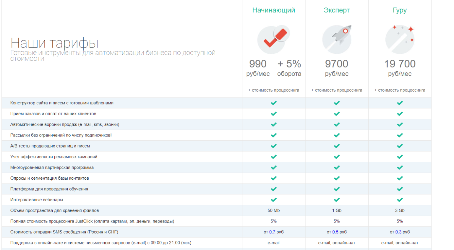454x250 pixels.
Task: Click Начинающий checkmark for Опросы и сегментация
Action: pyautogui.click(x=274, y=178)
